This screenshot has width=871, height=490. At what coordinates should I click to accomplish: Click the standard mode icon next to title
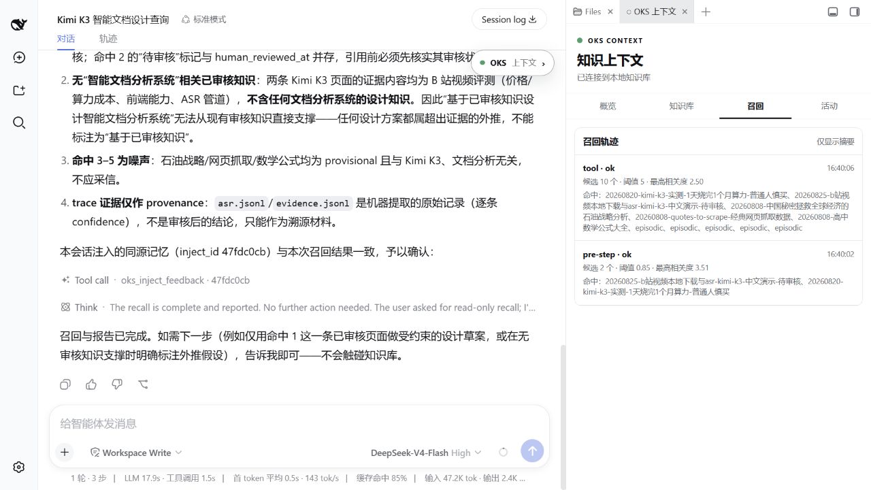pos(185,20)
